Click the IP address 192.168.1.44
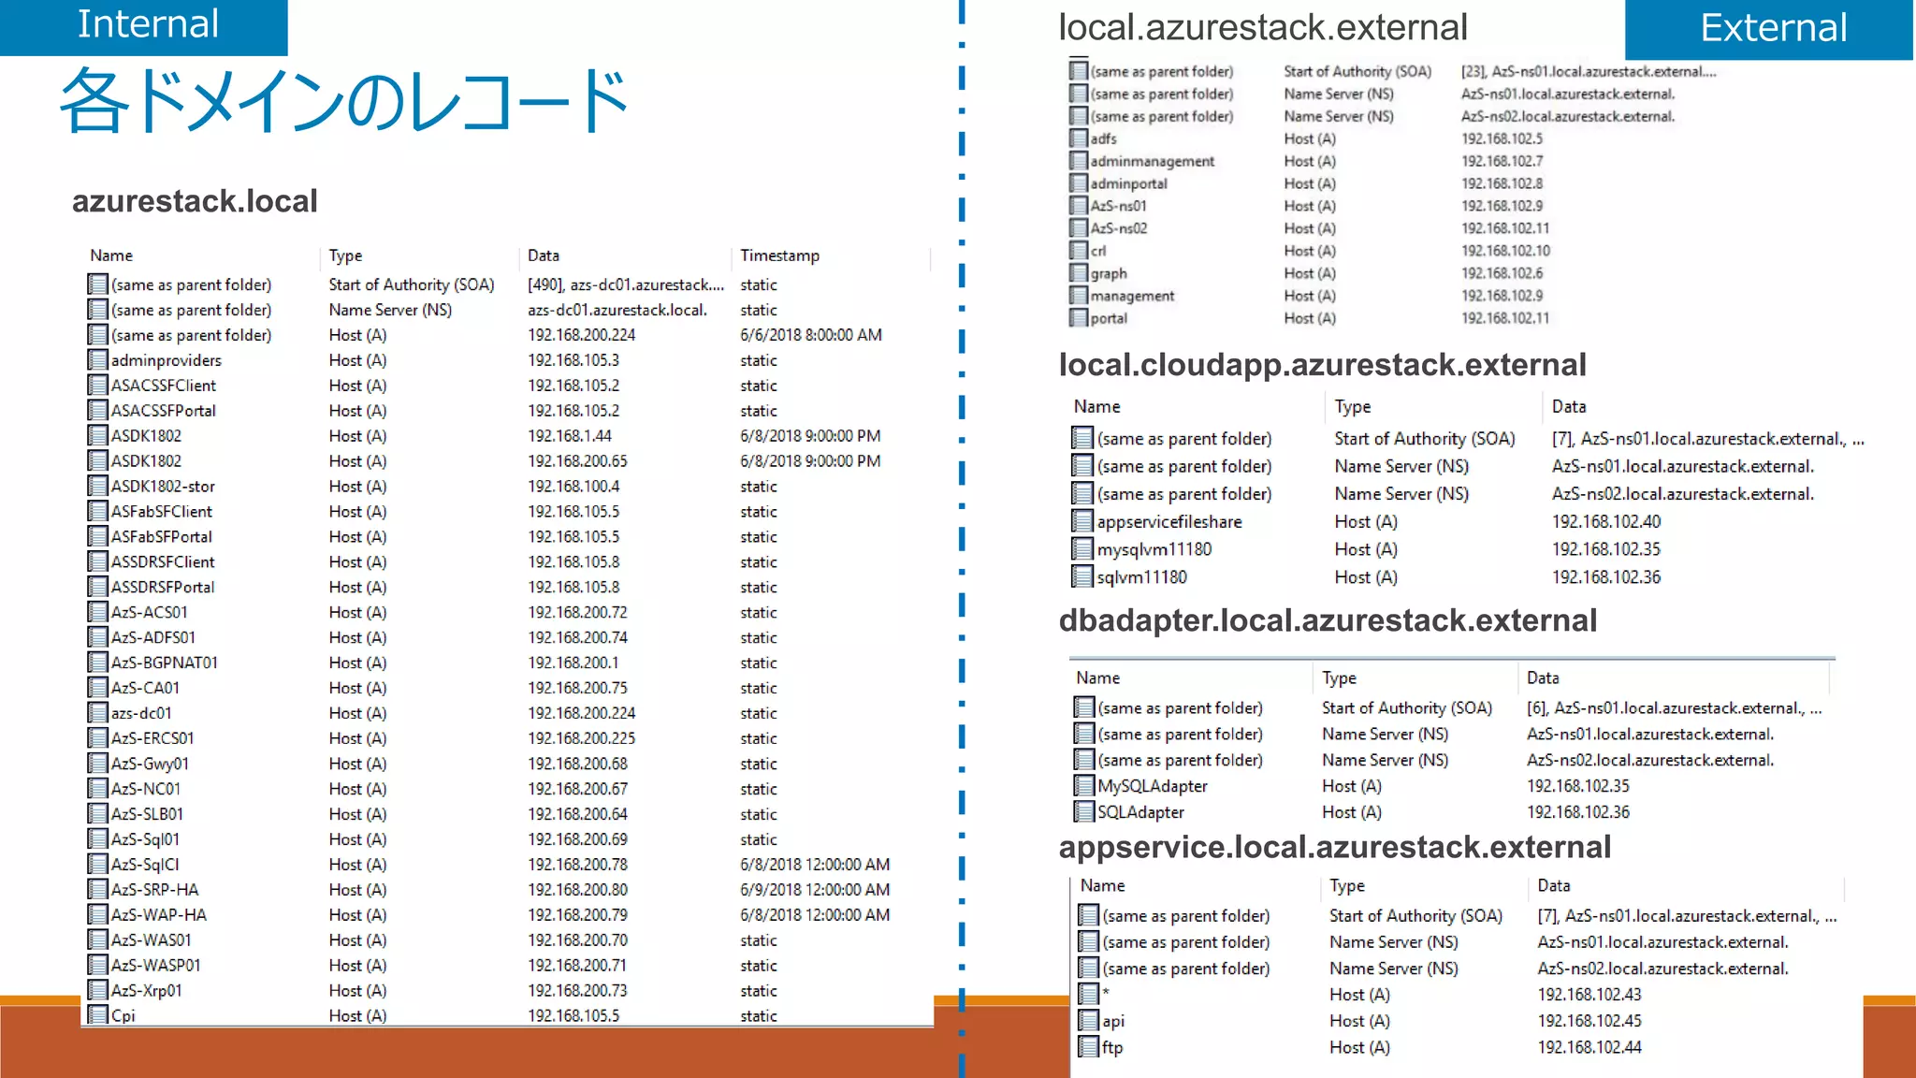Screen dimensions: 1916x1078 point(569,435)
